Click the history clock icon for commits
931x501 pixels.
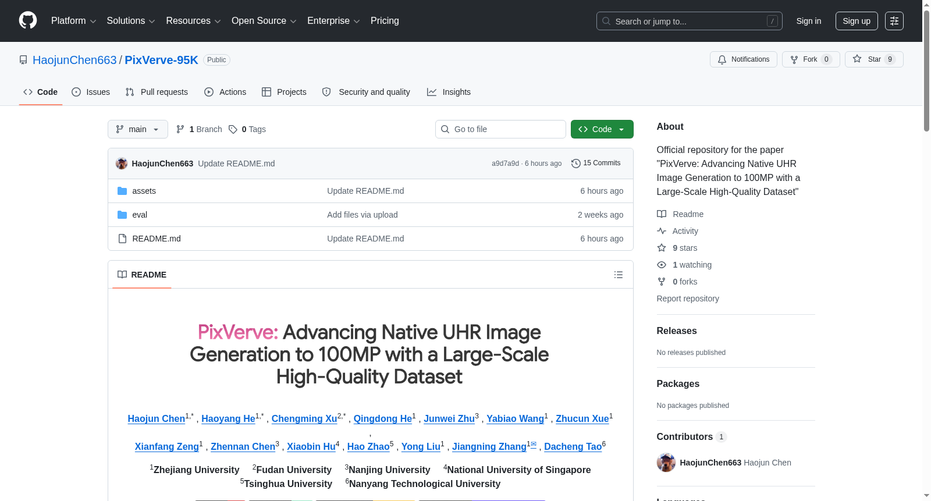(x=576, y=164)
